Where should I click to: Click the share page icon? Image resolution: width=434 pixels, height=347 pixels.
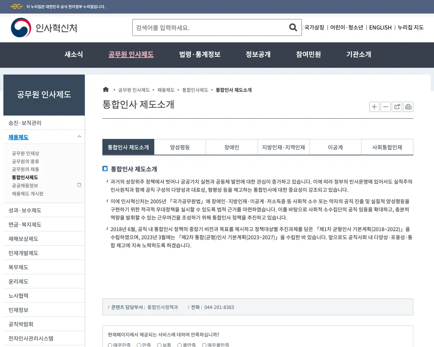point(397,107)
